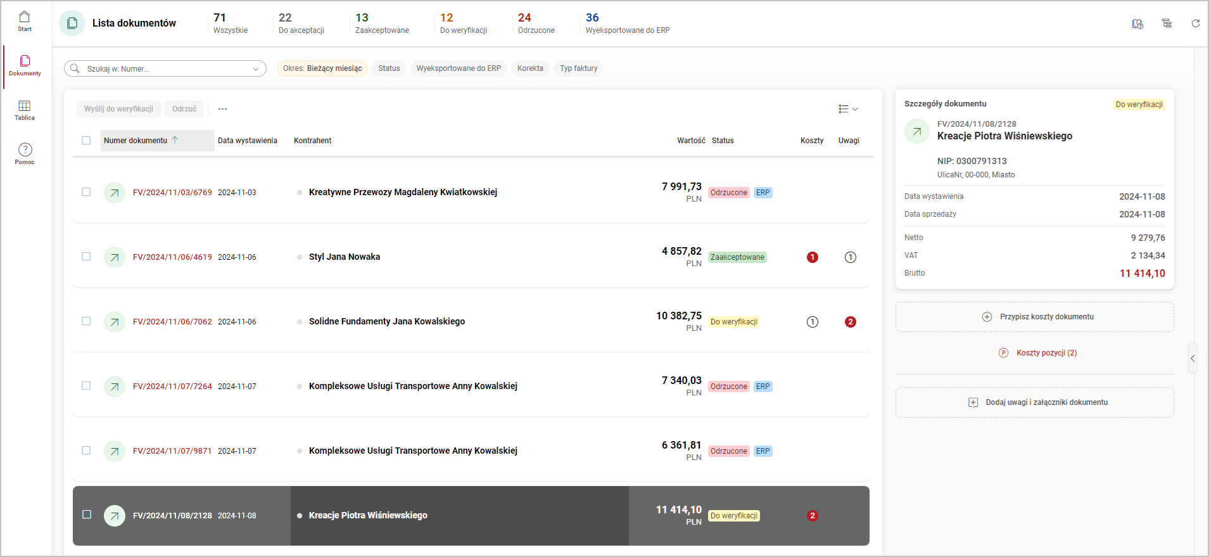Open the three-dots more actions menu
This screenshot has width=1209, height=557.
point(222,109)
